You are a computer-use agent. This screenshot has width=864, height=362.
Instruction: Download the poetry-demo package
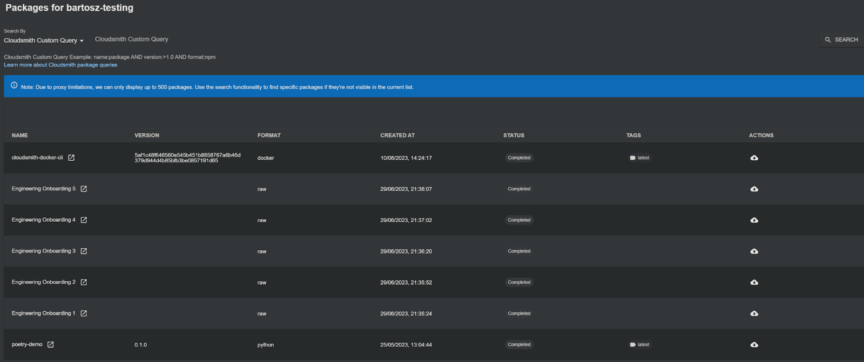[x=754, y=345]
